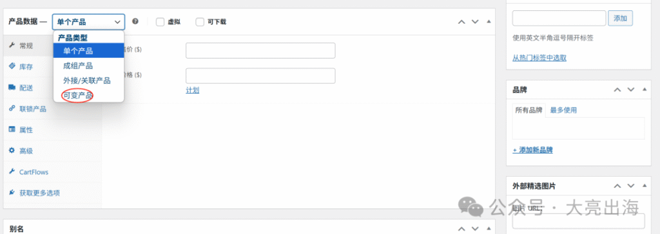Move 品牌 panel down with chevron
This screenshot has height=234, width=660.
click(630, 89)
